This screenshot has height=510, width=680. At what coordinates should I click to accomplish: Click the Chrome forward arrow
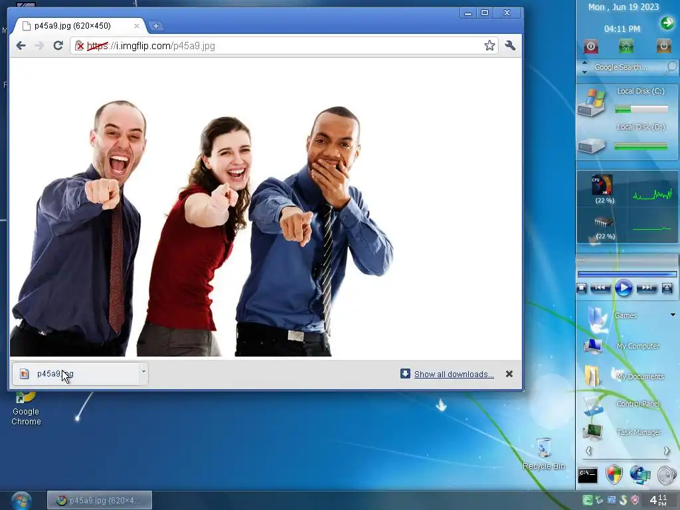(39, 46)
